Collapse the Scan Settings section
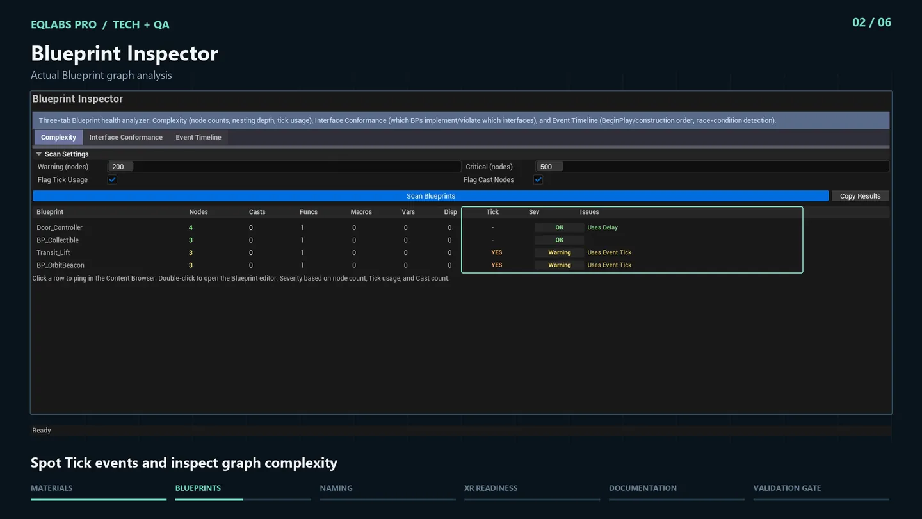Viewport: 922px width, 519px height. [39, 154]
